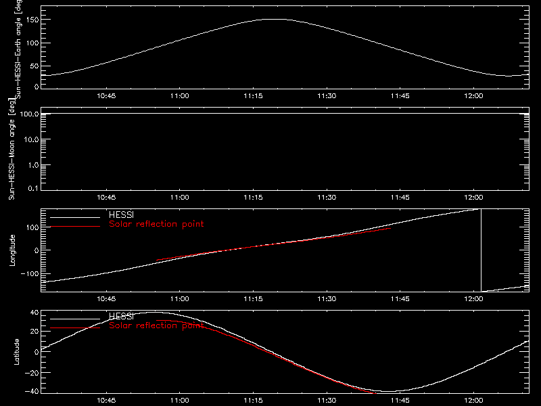Viewport: 541px width, 406px height.
Task: Click the -100 tick on Longitude plot
Action: 30,273
